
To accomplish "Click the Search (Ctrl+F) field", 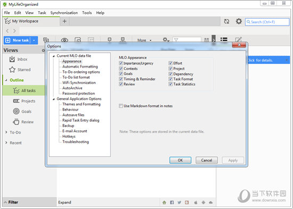I will tap(267, 22).
